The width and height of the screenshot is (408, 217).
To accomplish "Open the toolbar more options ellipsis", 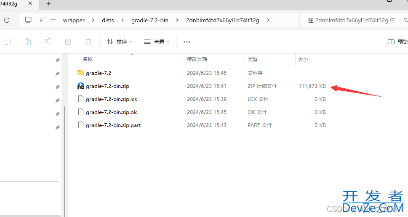I will pos(187,42).
